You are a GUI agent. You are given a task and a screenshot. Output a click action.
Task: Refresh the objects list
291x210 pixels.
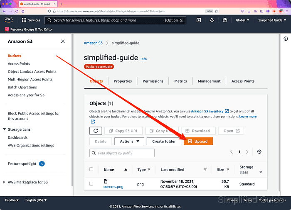click(96, 131)
